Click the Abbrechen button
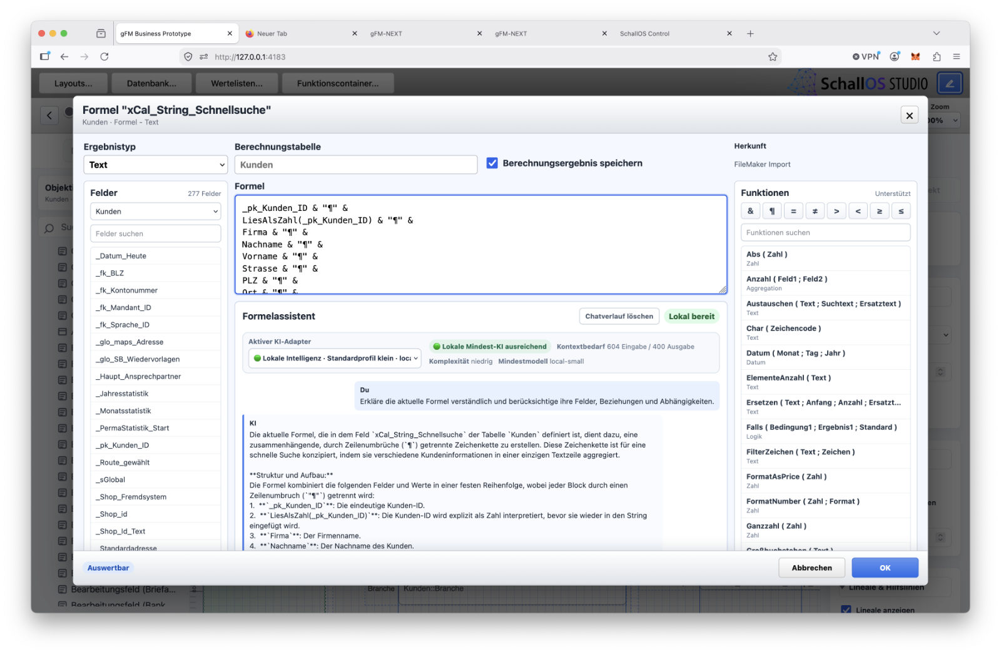Viewport: 1001px width, 654px height. 811,568
